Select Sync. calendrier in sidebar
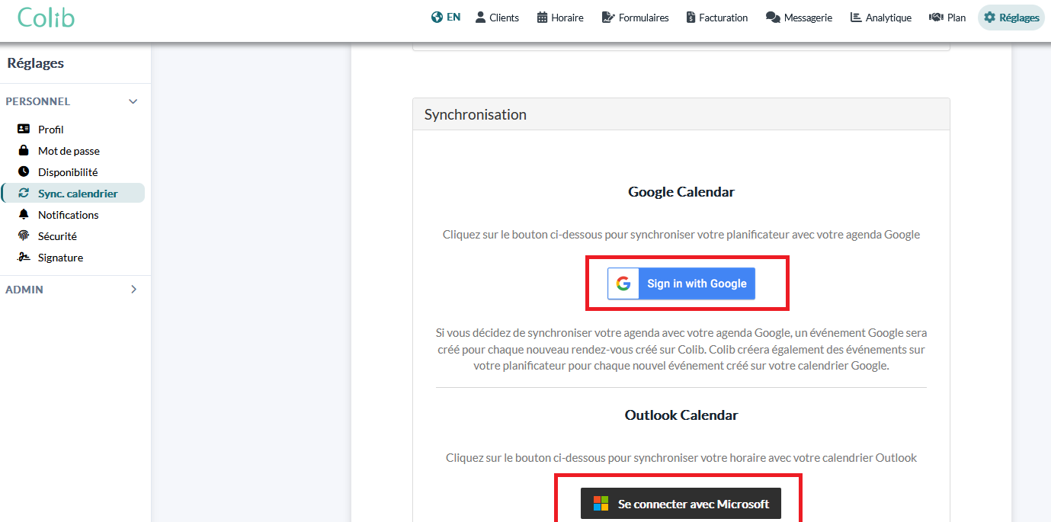The height and width of the screenshot is (522, 1051). pyautogui.click(x=72, y=194)
